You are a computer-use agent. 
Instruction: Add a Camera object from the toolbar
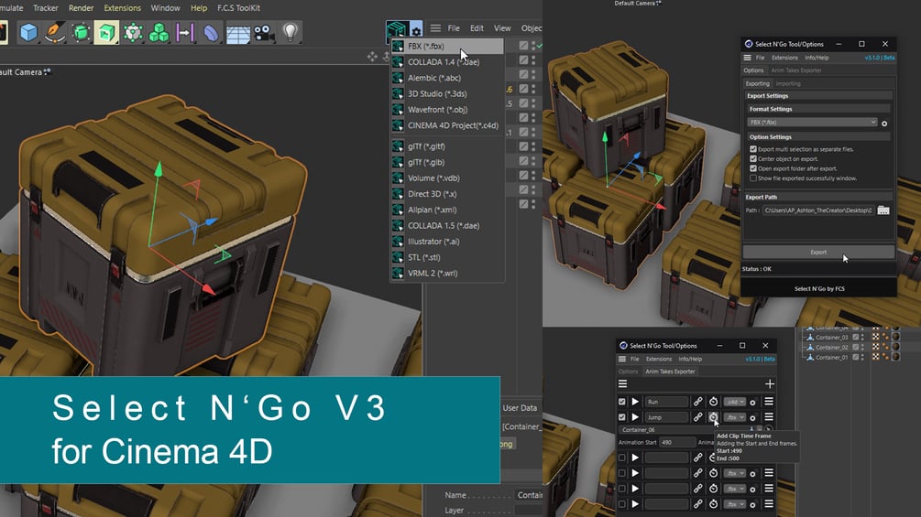(x=264, y=32)
